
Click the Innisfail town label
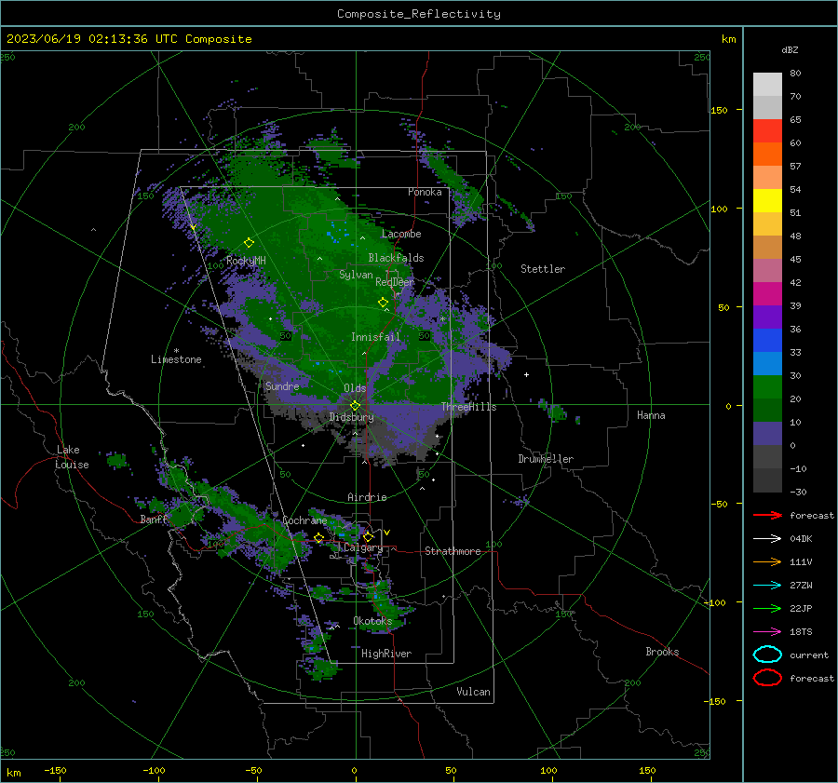[375, 337]
